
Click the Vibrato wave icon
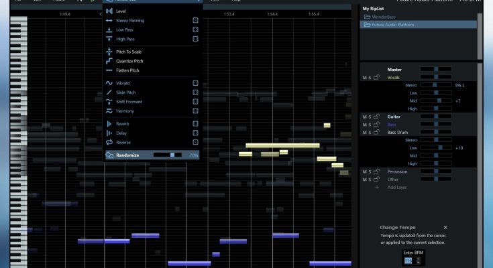(x=109, y=83)
